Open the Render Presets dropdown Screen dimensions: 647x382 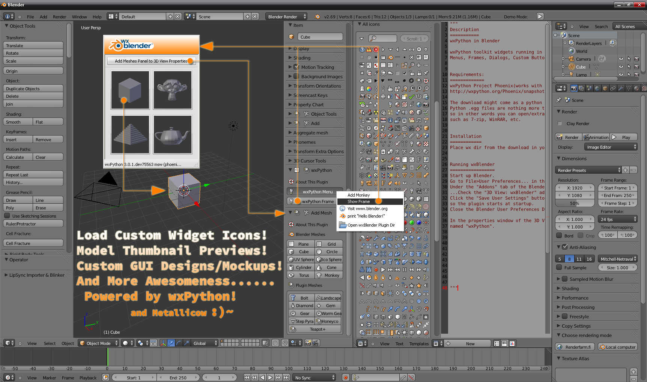[x=588, y=170]
